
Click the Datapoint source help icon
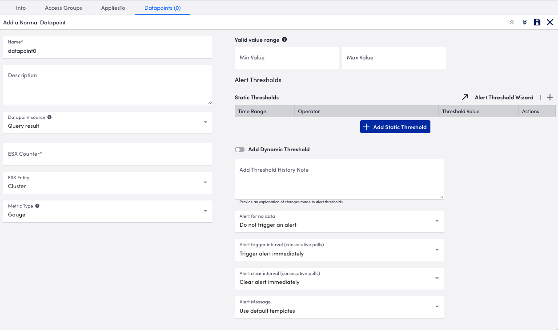click(49, 118)
